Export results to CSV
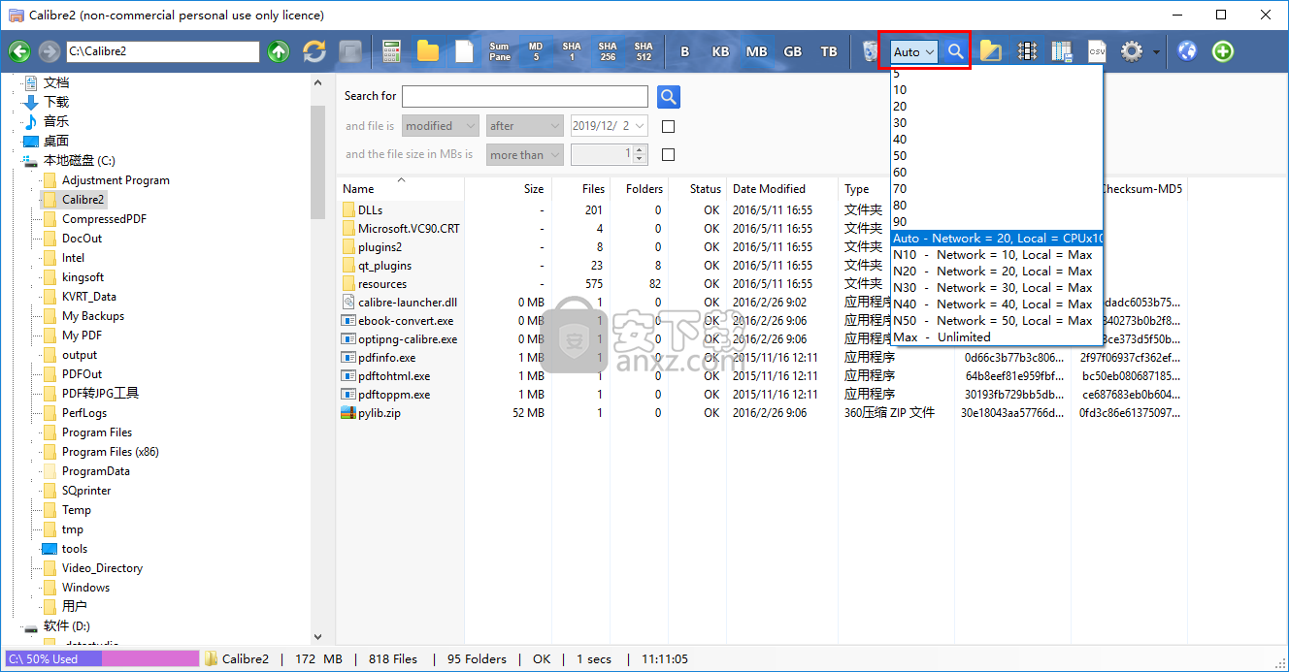The image size is (1289, 672). pos(1097,51)
